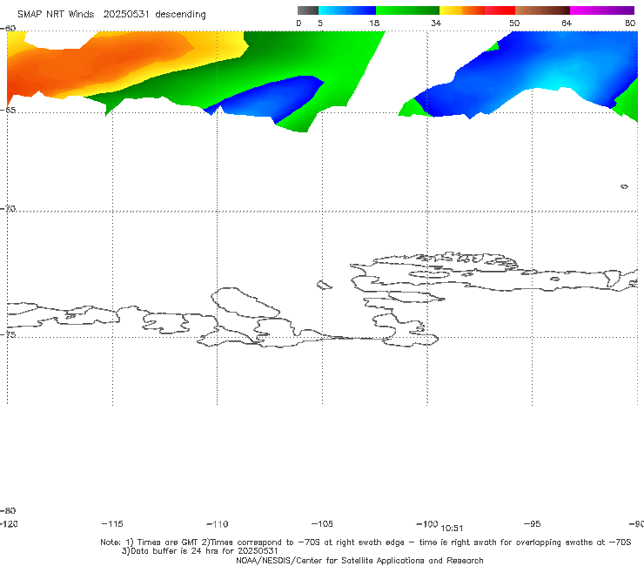Click the longitude label '-100'
The height and width of the screenshot is (566, 644).
click(426, 523)
